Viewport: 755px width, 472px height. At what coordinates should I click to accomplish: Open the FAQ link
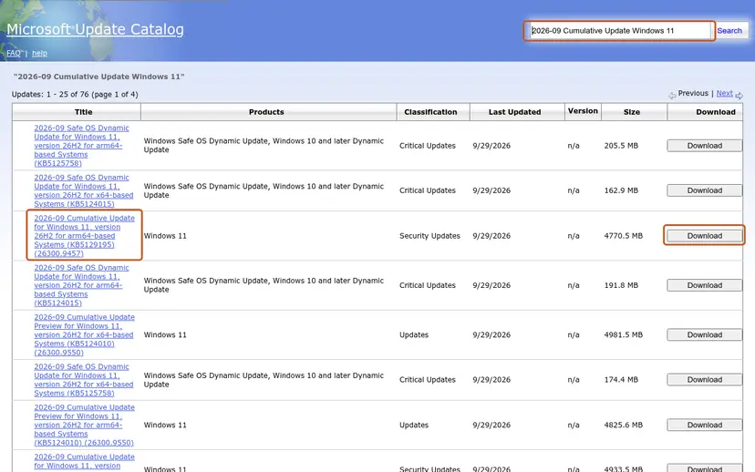pos(14,54)
